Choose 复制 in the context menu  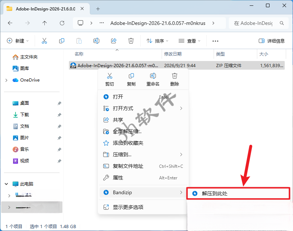click(131, 80)
